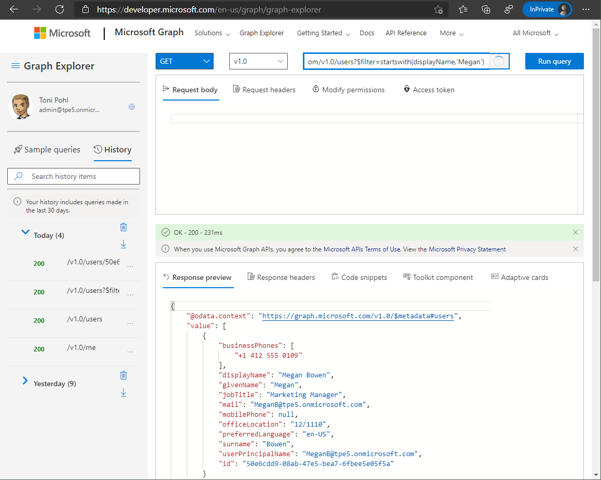This screenshot has height=480, width=601.
Task: Dismiss the OK - 200 status message
Action: (575, 232)
